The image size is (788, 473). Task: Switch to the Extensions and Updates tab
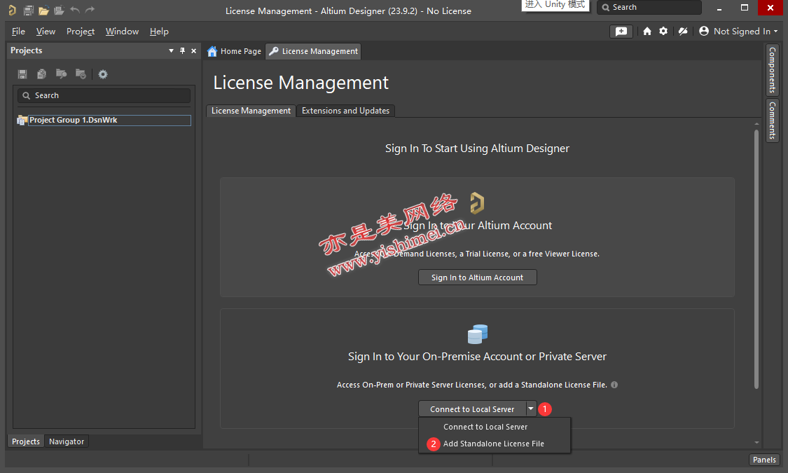(346, 111)
